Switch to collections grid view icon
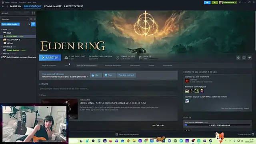Screen dimensions: 256x144 [33, 13]
